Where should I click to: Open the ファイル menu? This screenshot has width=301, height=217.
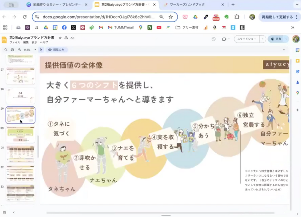point(15,42)
